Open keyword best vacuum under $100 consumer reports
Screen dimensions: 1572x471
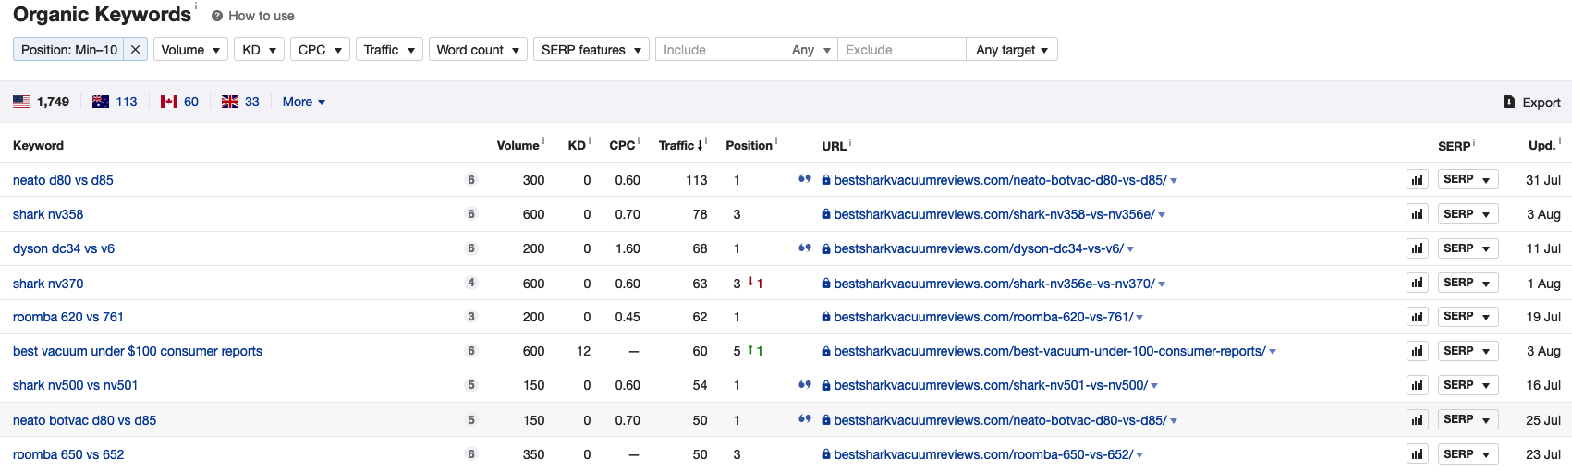[138, 351]
